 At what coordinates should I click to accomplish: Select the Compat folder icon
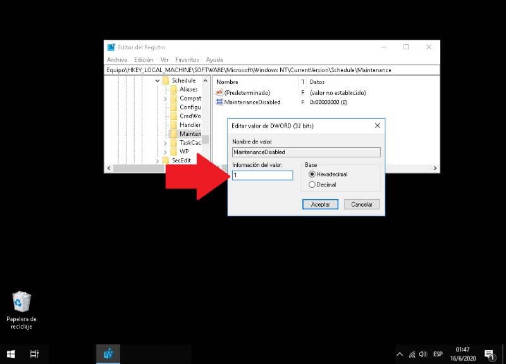pyautogui.click(x=173, y=99)
